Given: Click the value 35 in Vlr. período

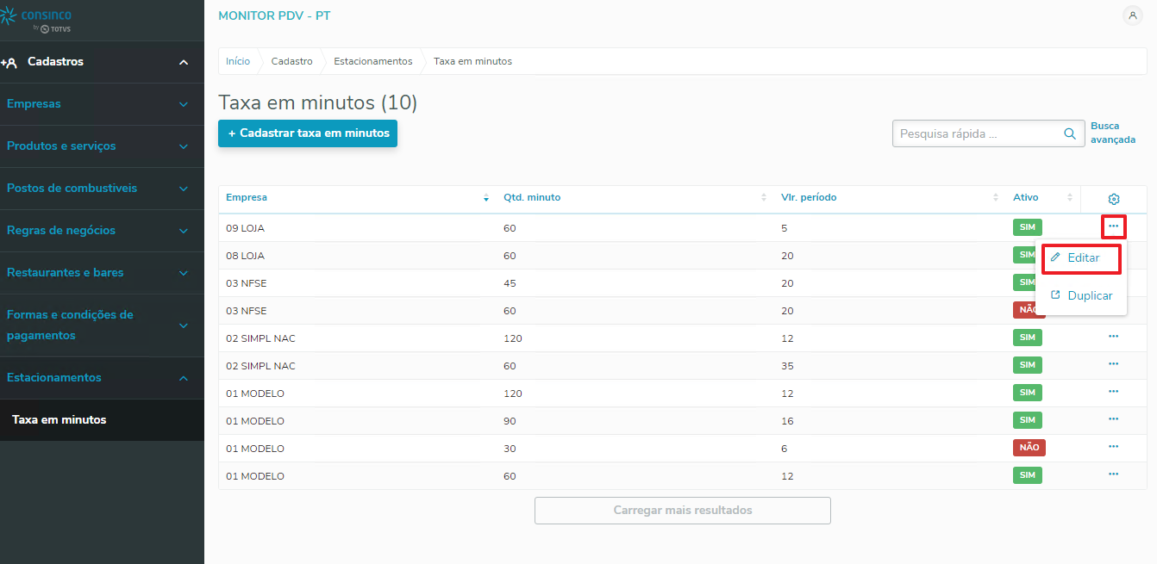Looking at the screenshot, I should click(x=787, y=366).
